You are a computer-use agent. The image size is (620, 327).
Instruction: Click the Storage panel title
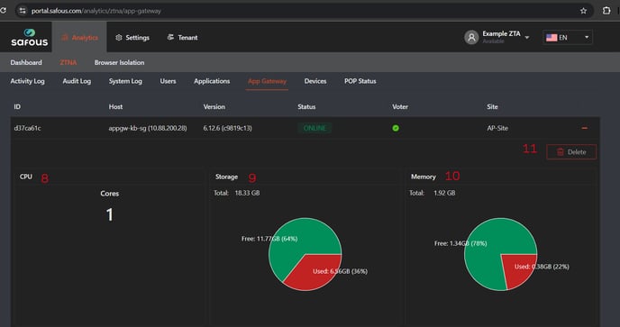click(x=226, y=177)
